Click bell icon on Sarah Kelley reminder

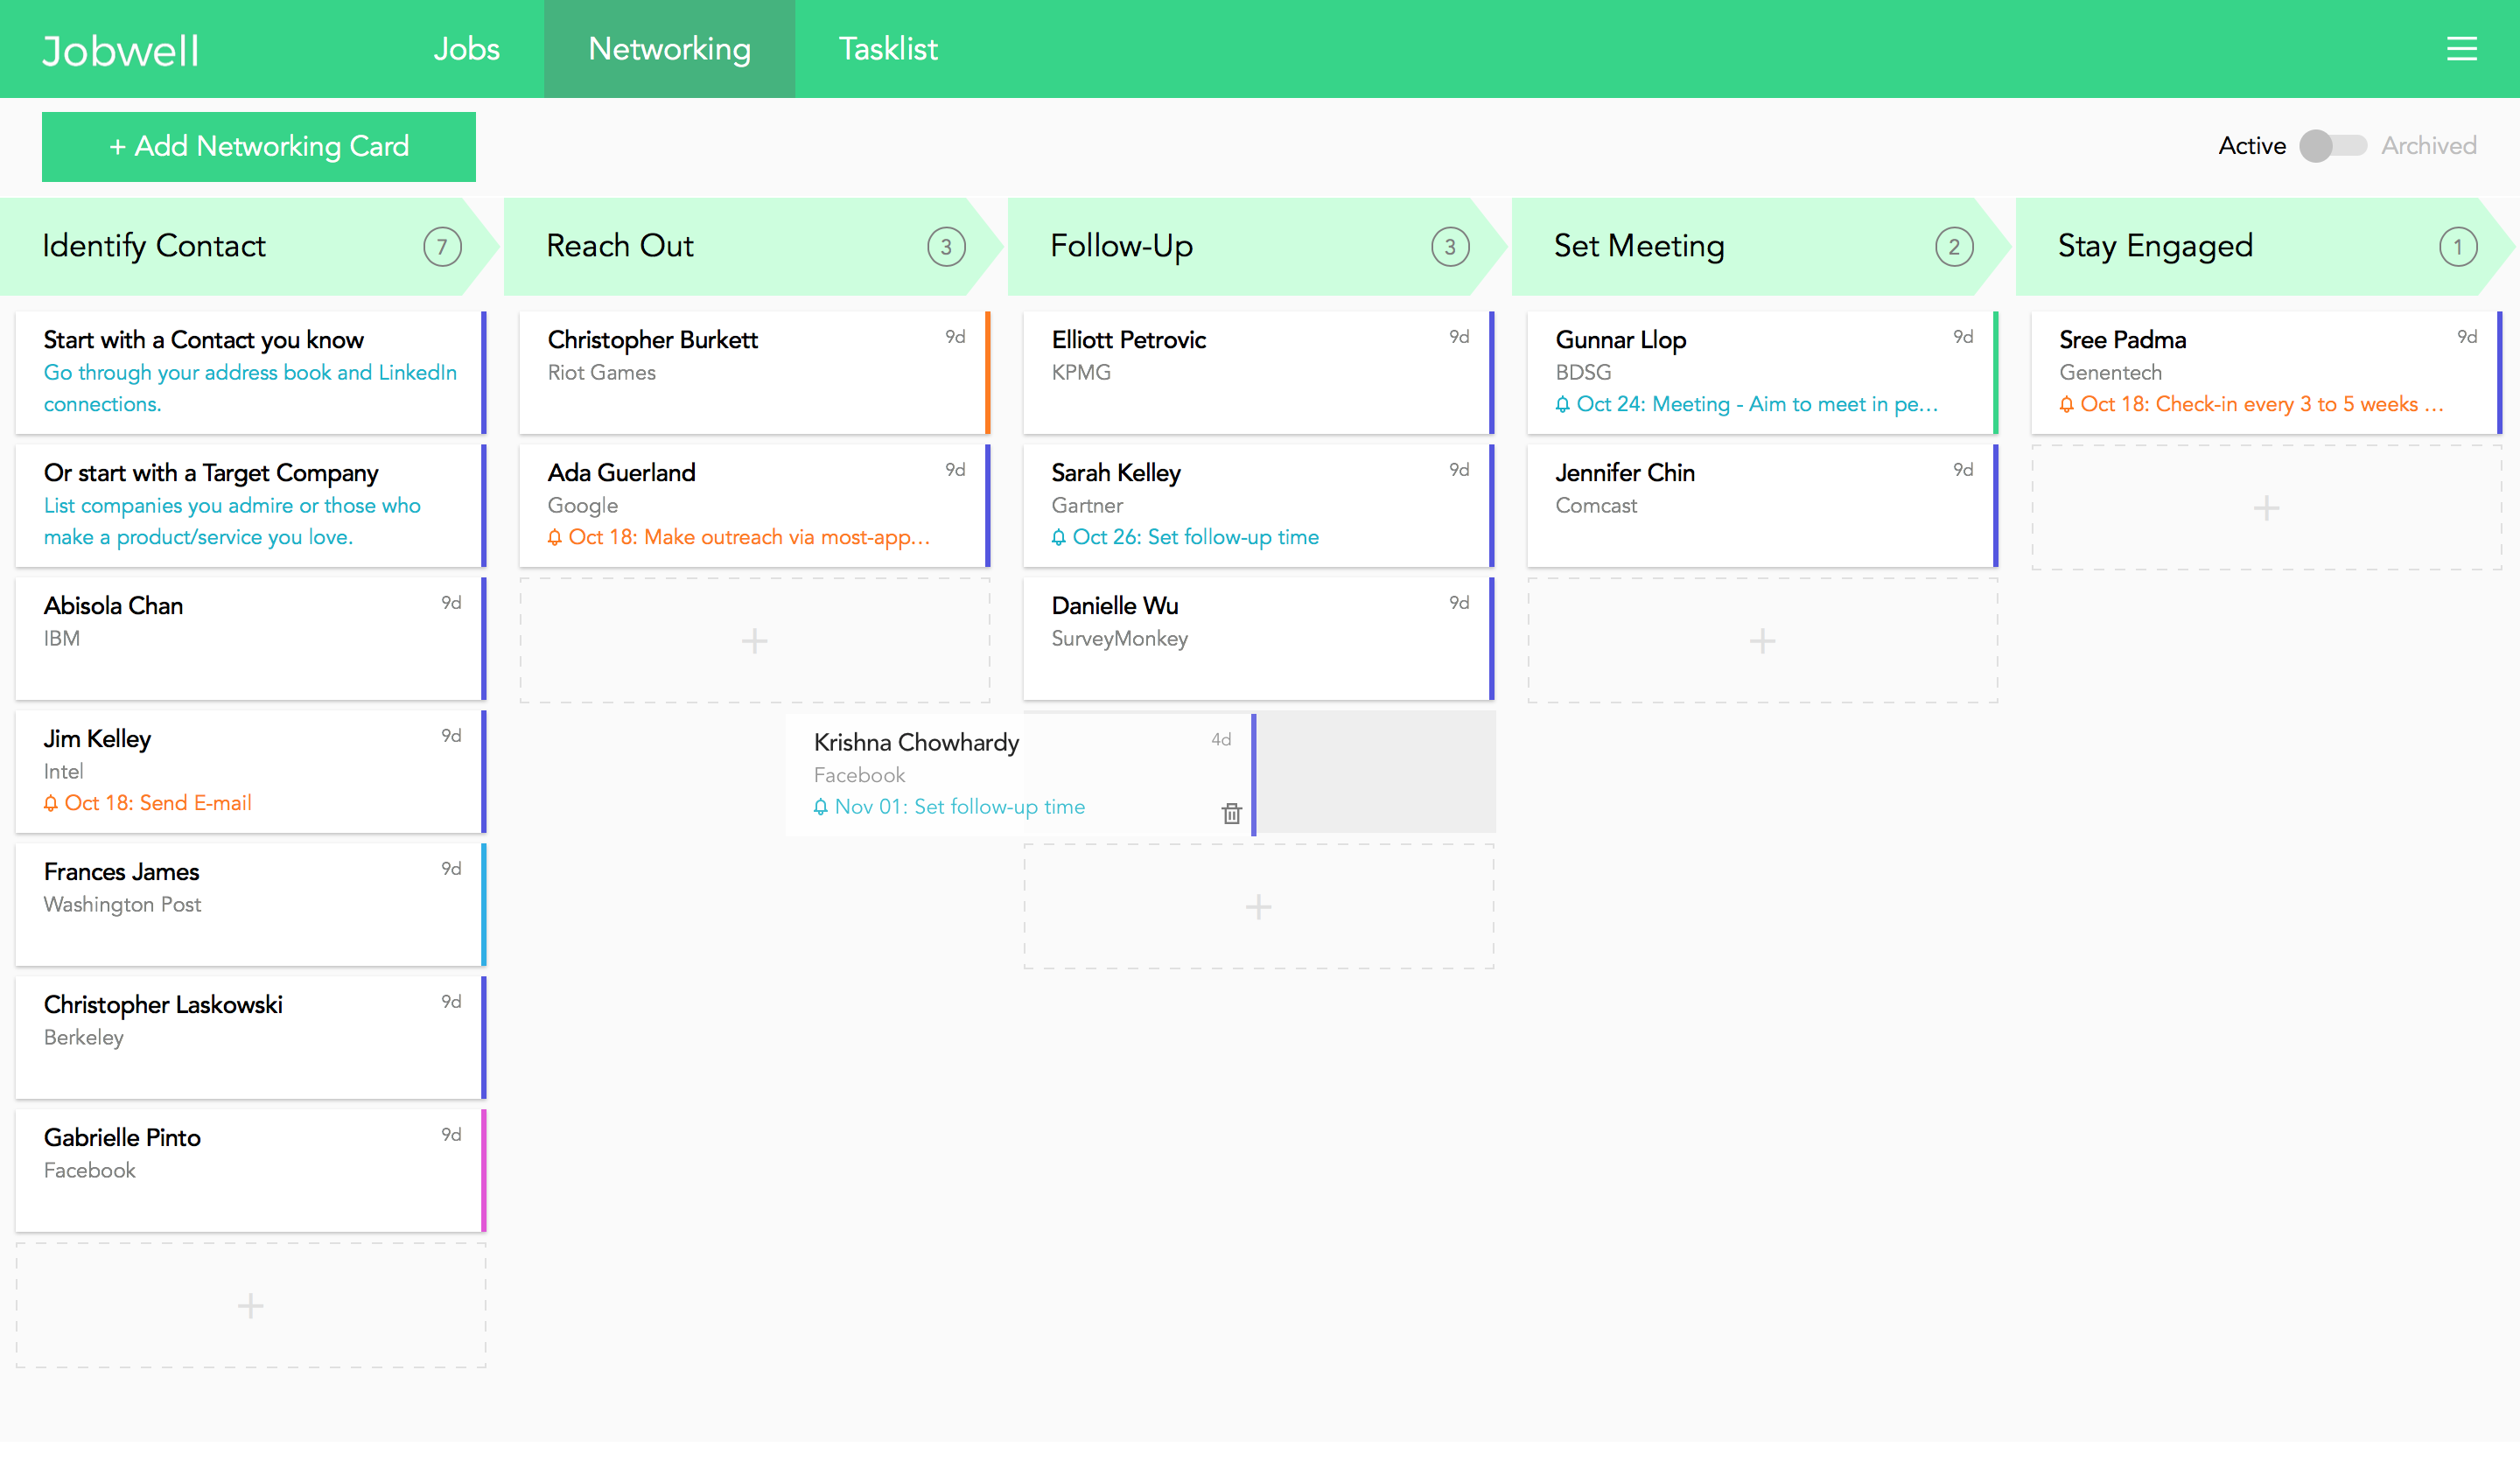pos(1059,537)
